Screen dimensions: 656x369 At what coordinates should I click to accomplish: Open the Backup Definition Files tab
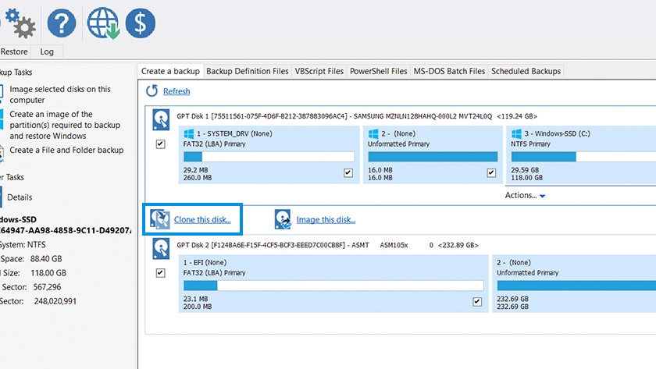tap(247, 71)
